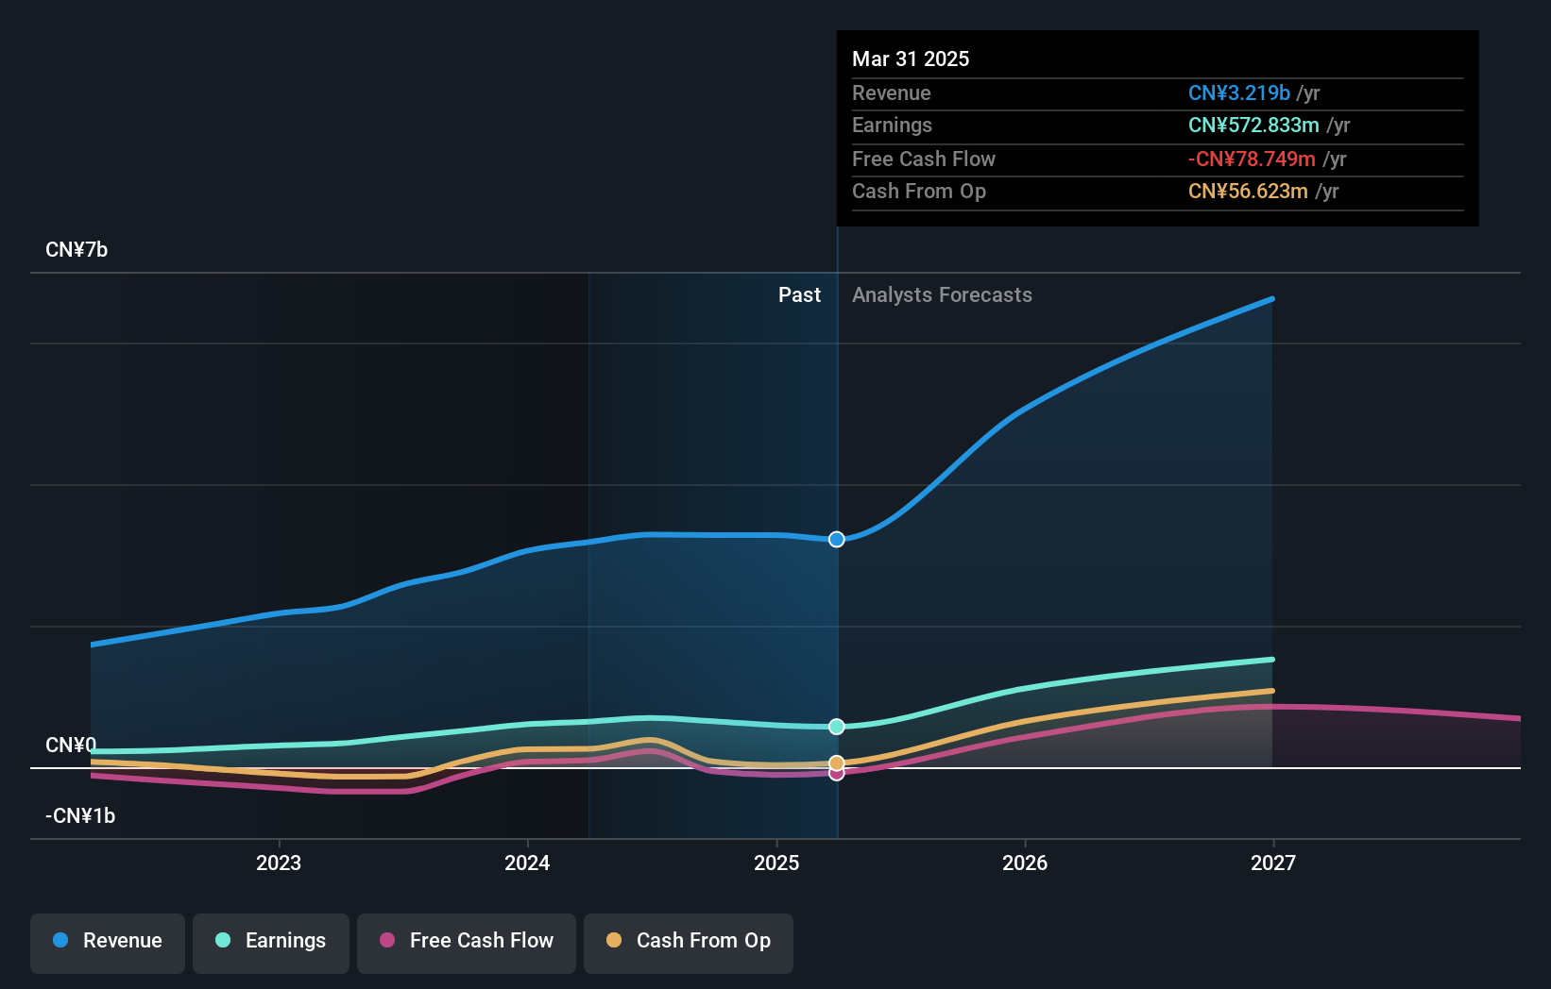Click the CN¥7b y-axis label
This screenshot has height=989, width=1551.
pos(77,250)
